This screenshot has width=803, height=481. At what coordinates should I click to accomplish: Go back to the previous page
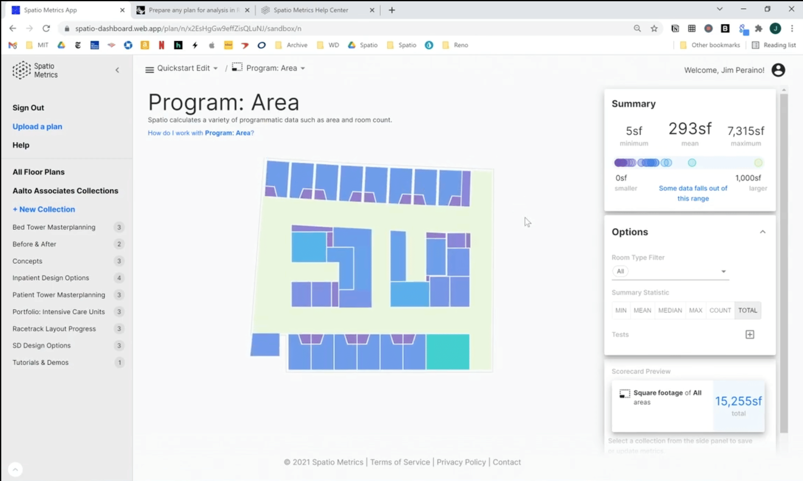pyautogui.click(x=13, y=28)
